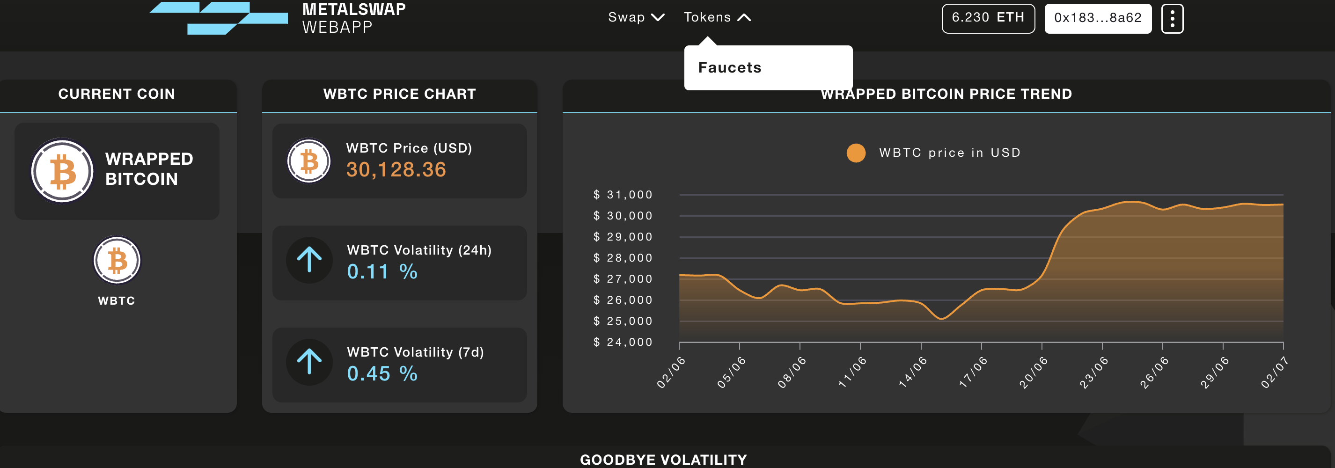
Task: Click the 02/07 date on chart axis
Action: pos(1274,373)
